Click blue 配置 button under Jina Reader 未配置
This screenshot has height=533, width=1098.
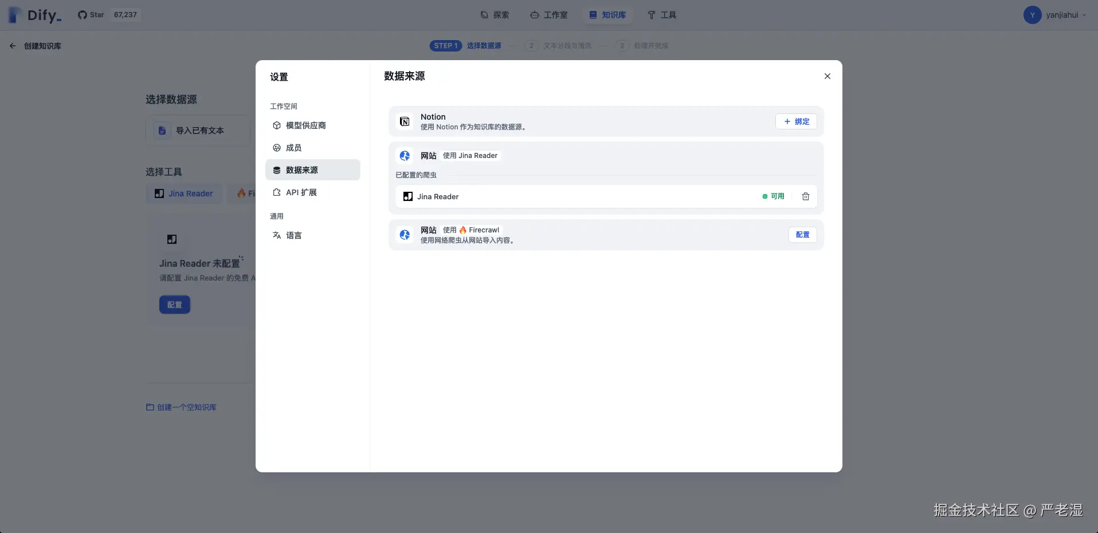point(175,305)
